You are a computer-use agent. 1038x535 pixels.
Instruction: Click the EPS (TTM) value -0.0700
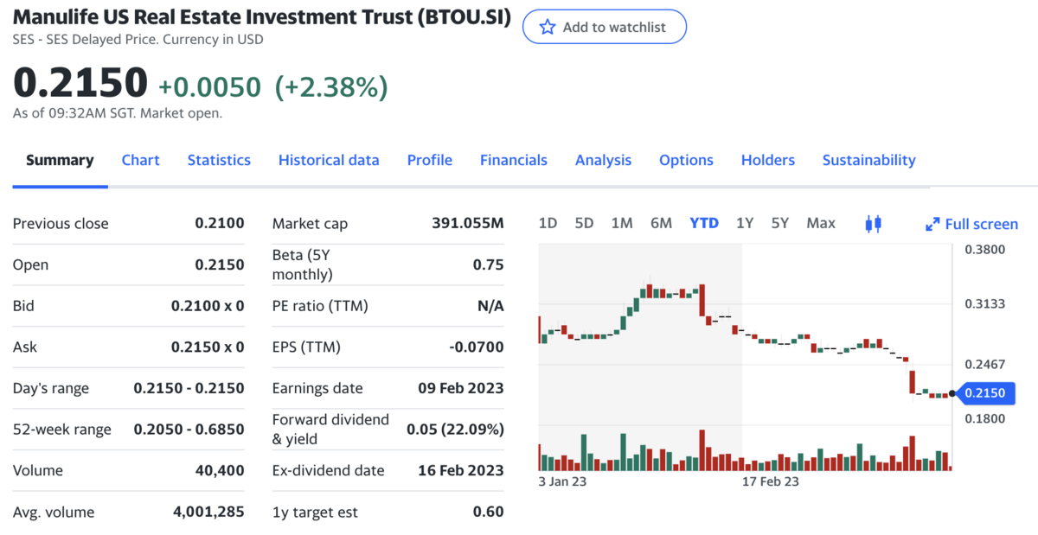(x=477, y=347)
